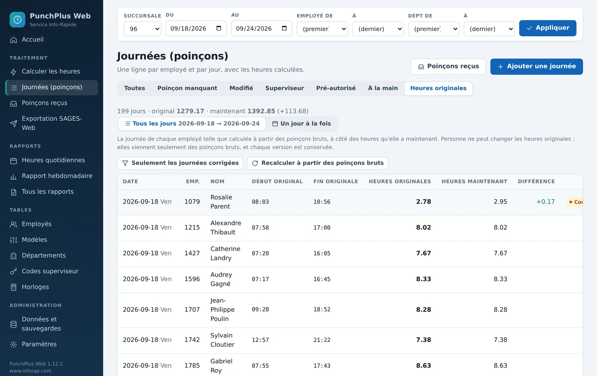This screenshot has height=376, width=597.
Task: Click the Rapport hebdomadaire chart icon
Action: click(13, 176)
